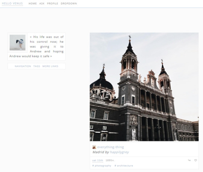Like the post with the heart icon
The image size is (203, 172).
[x=195, y=160]
